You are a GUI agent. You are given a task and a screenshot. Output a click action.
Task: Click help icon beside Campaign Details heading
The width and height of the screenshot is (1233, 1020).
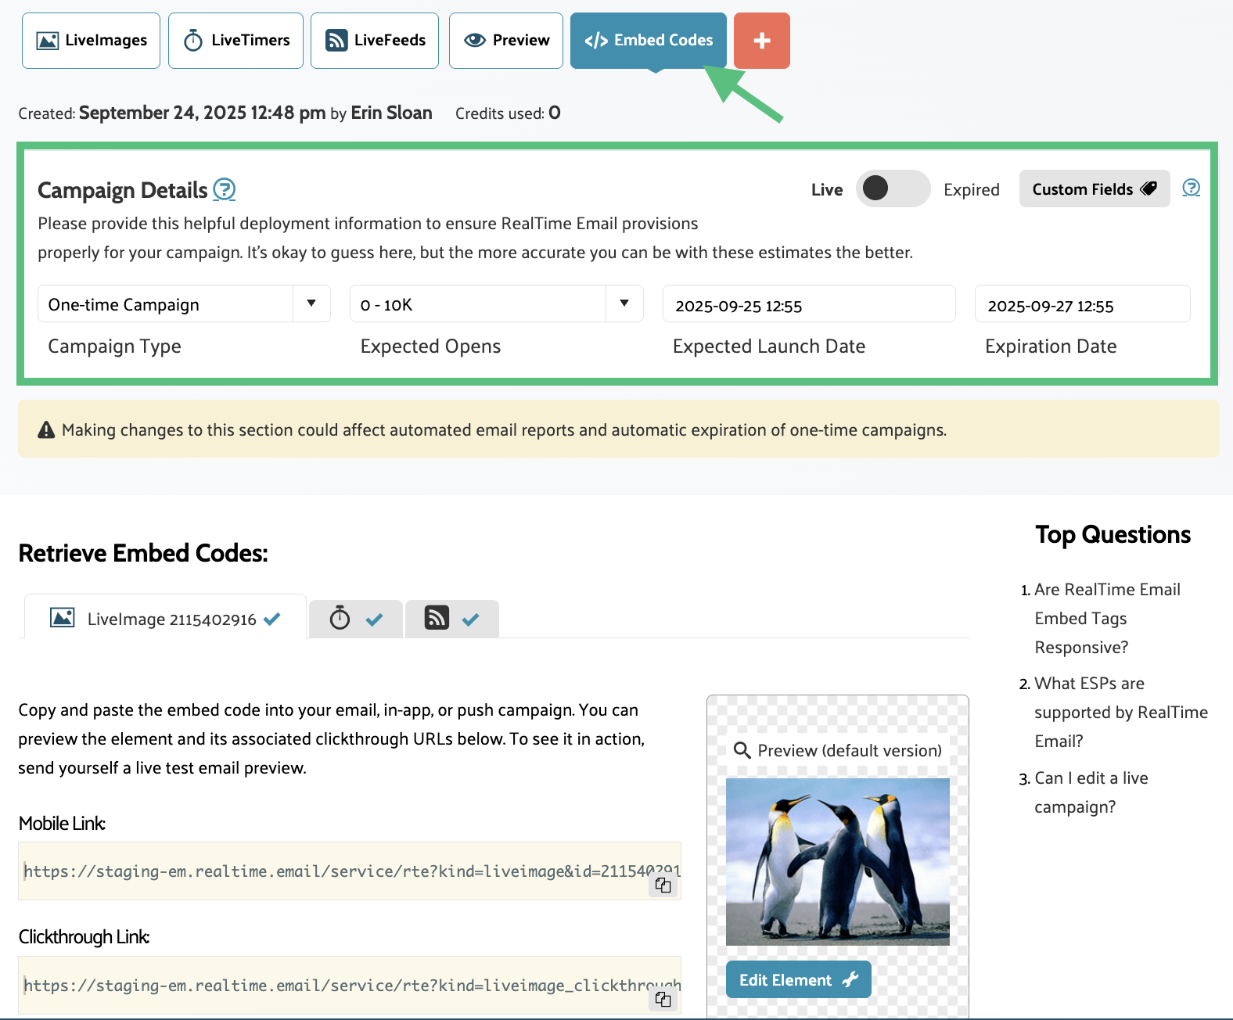(225, 189)
